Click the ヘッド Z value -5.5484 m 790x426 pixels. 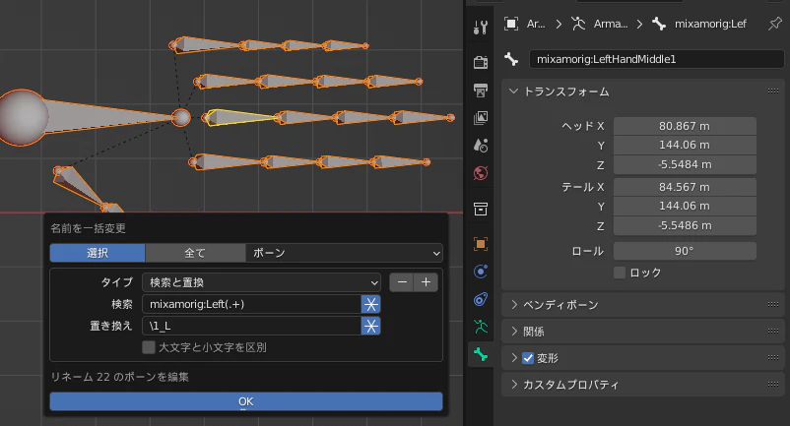coord(685,165)
